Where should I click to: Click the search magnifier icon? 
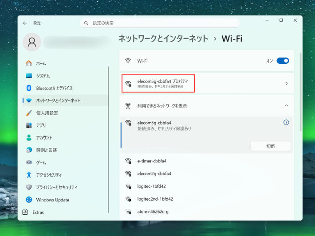tap(86, 23)
